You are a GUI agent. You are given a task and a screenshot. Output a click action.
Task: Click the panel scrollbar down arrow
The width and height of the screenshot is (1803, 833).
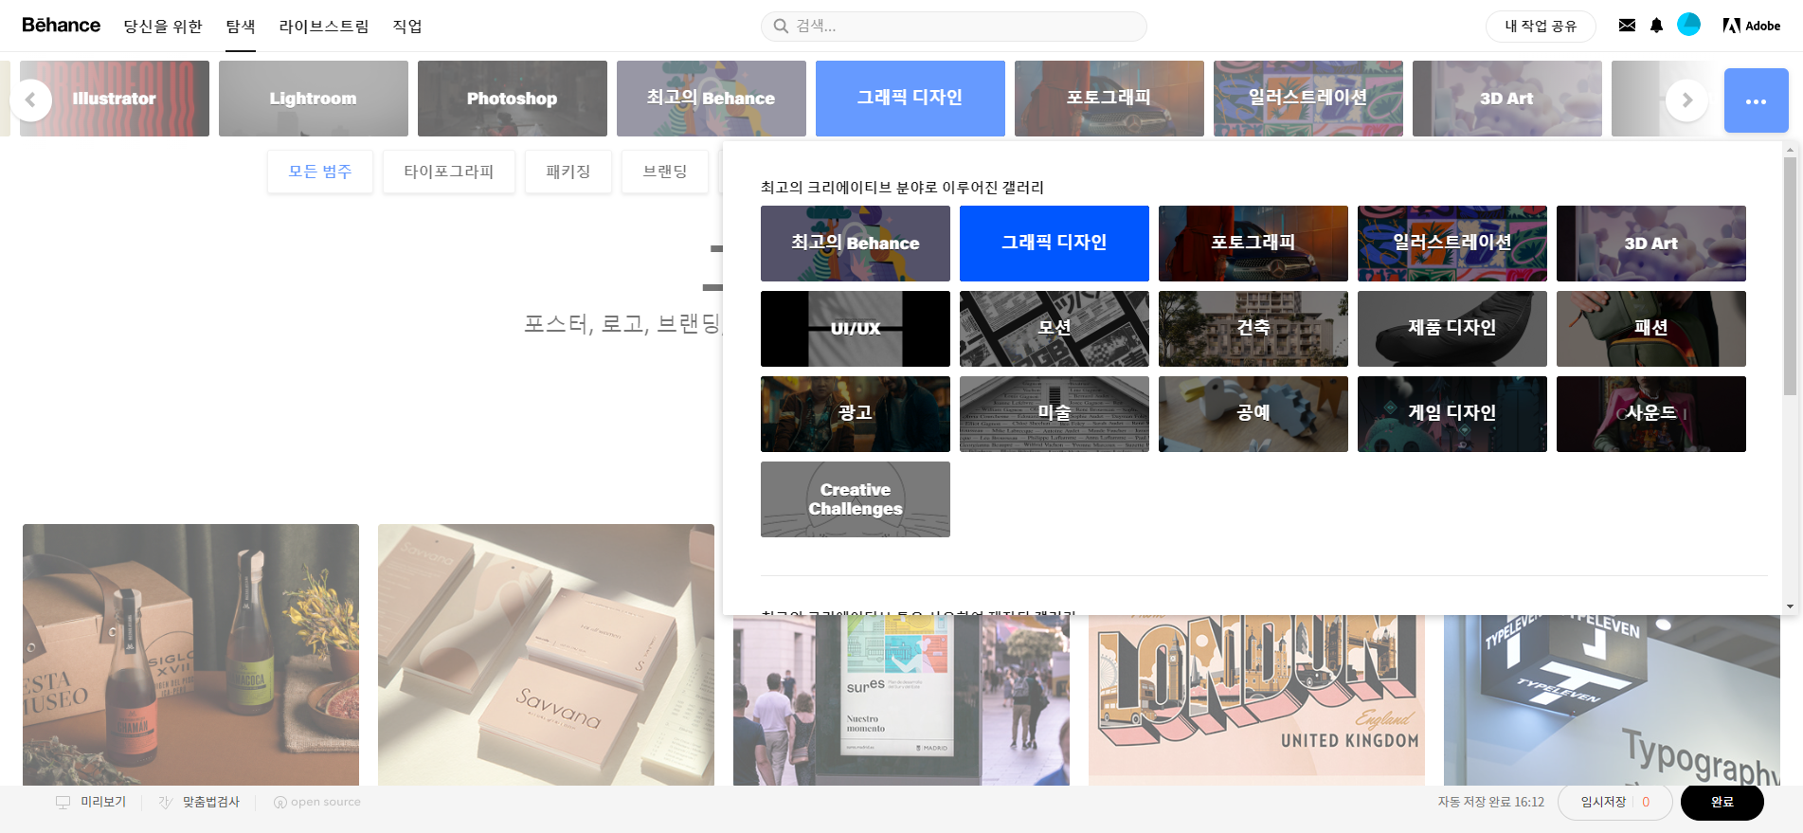[x=1790, y=607]
